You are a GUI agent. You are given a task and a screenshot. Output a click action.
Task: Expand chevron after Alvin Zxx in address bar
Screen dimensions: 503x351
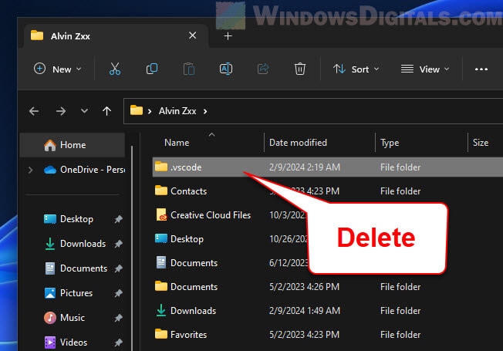(205, 111)
